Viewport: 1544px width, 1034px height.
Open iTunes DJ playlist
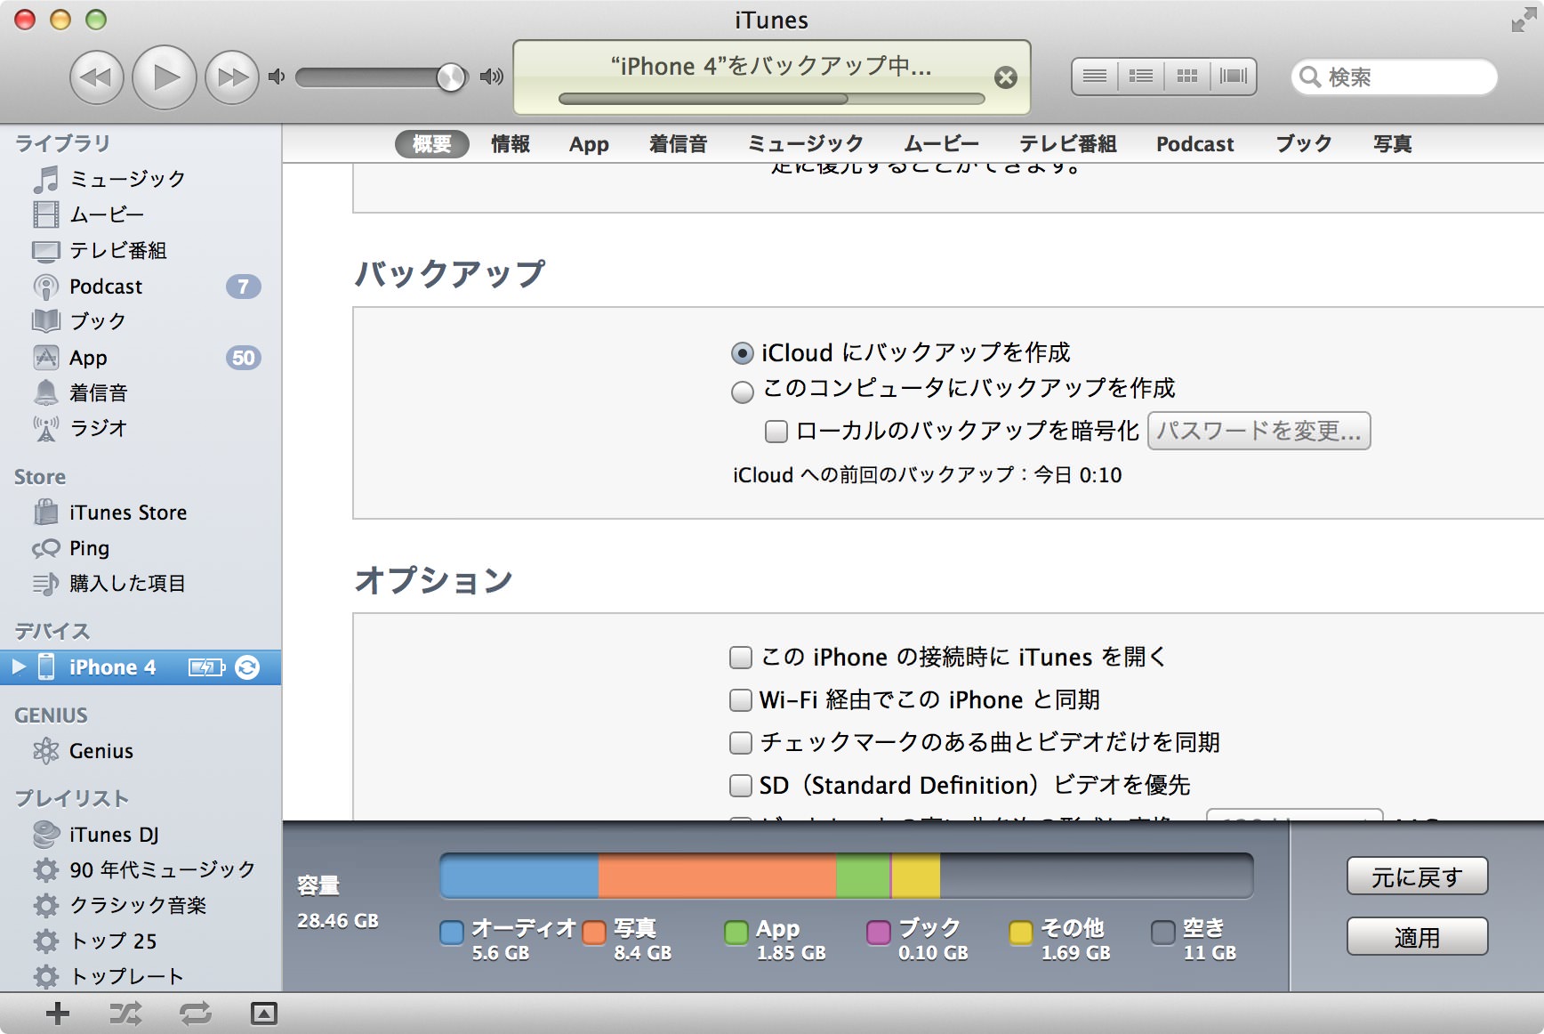coord(141,835)
